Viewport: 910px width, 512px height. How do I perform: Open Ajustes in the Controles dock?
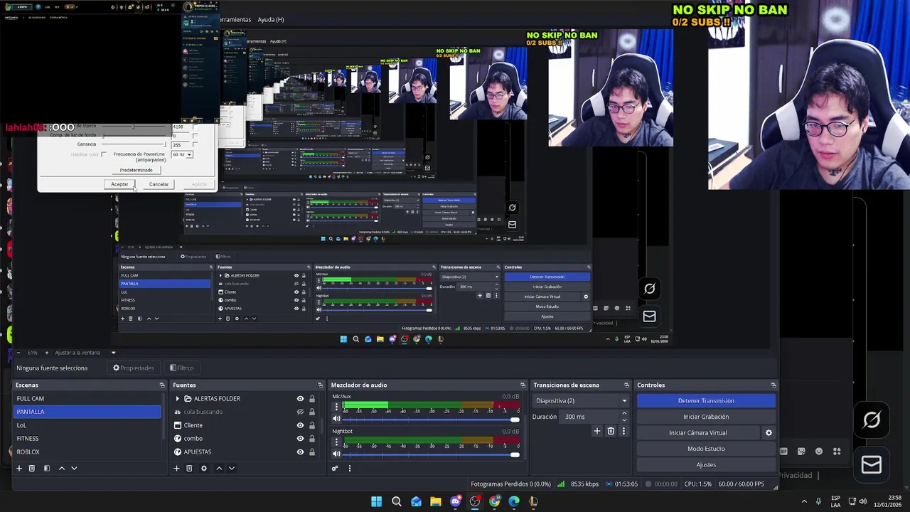706,464
